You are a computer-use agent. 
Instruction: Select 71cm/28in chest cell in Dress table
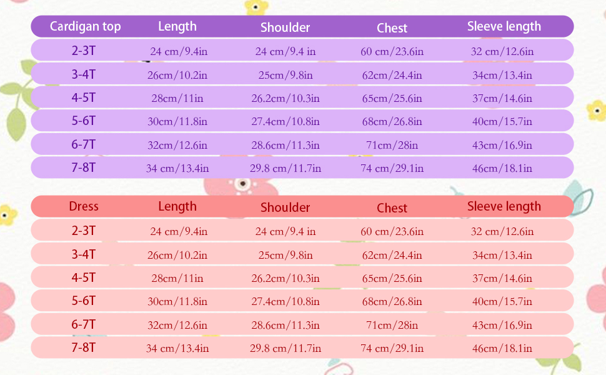(392, 325)
